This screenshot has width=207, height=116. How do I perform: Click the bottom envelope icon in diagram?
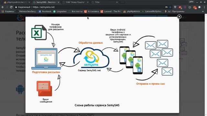(167, 72)
